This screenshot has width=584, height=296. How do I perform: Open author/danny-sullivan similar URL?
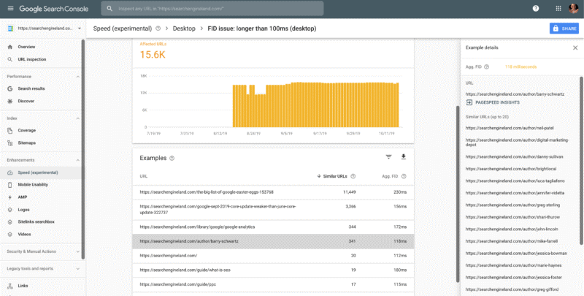(515, 157)
